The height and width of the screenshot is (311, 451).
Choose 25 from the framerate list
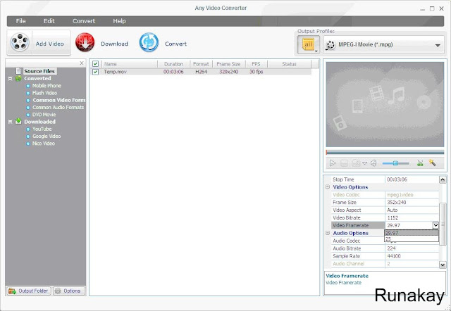click(x=412, y=239)
